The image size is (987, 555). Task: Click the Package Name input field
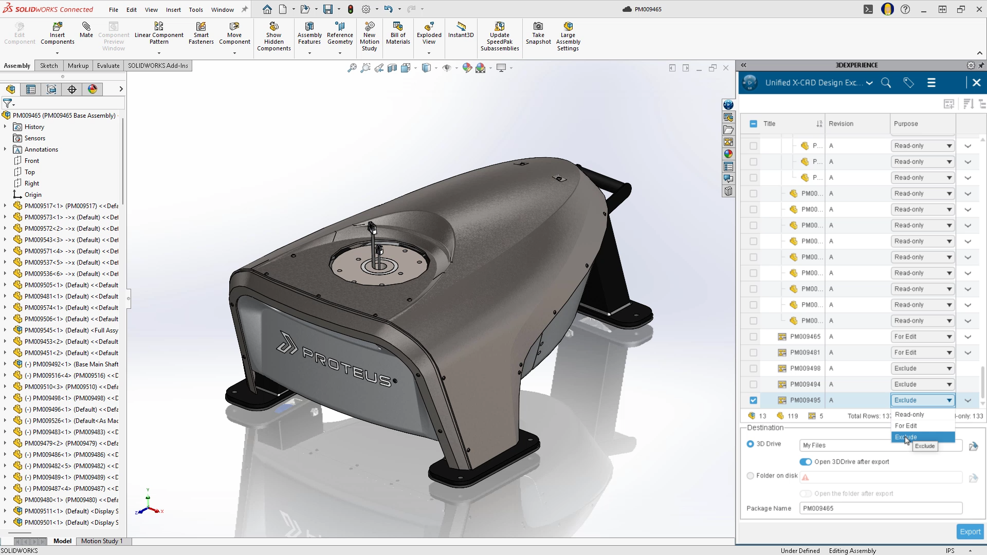pyautogui.click(x=880, y=508)
